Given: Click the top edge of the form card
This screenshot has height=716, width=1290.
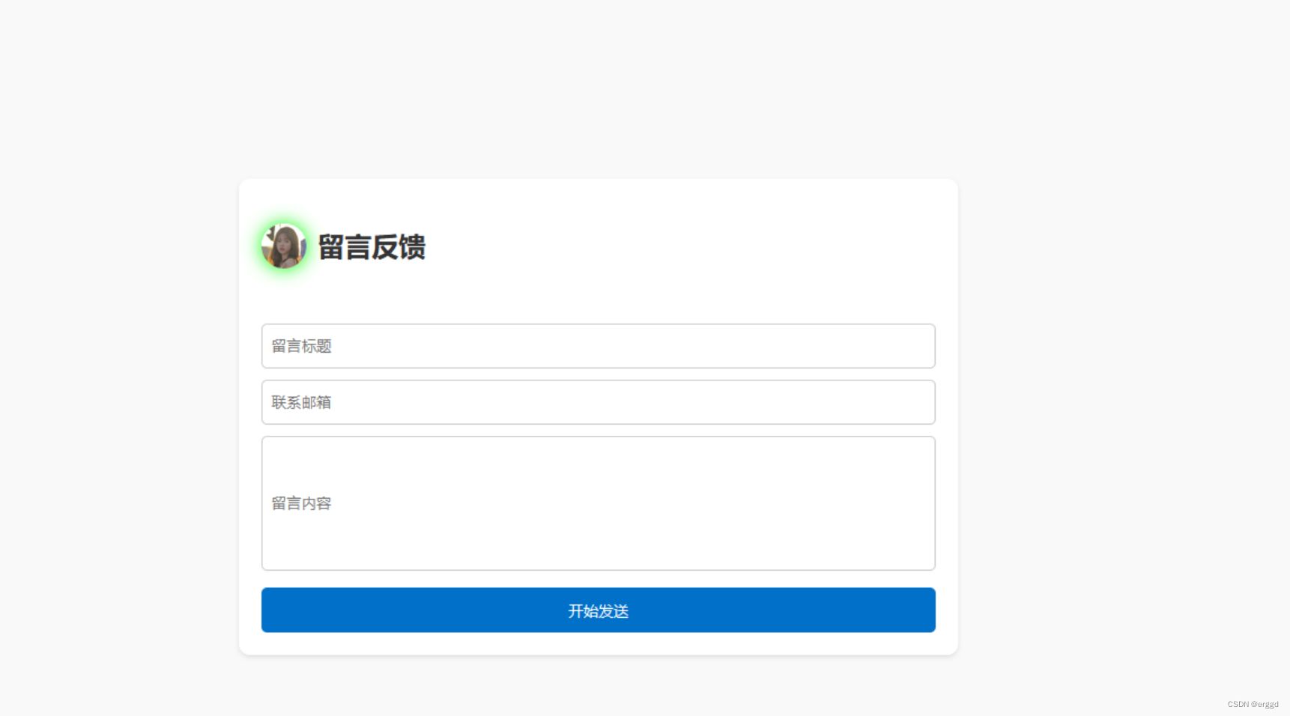Looking at the screenshot, I should click(598, 180).
